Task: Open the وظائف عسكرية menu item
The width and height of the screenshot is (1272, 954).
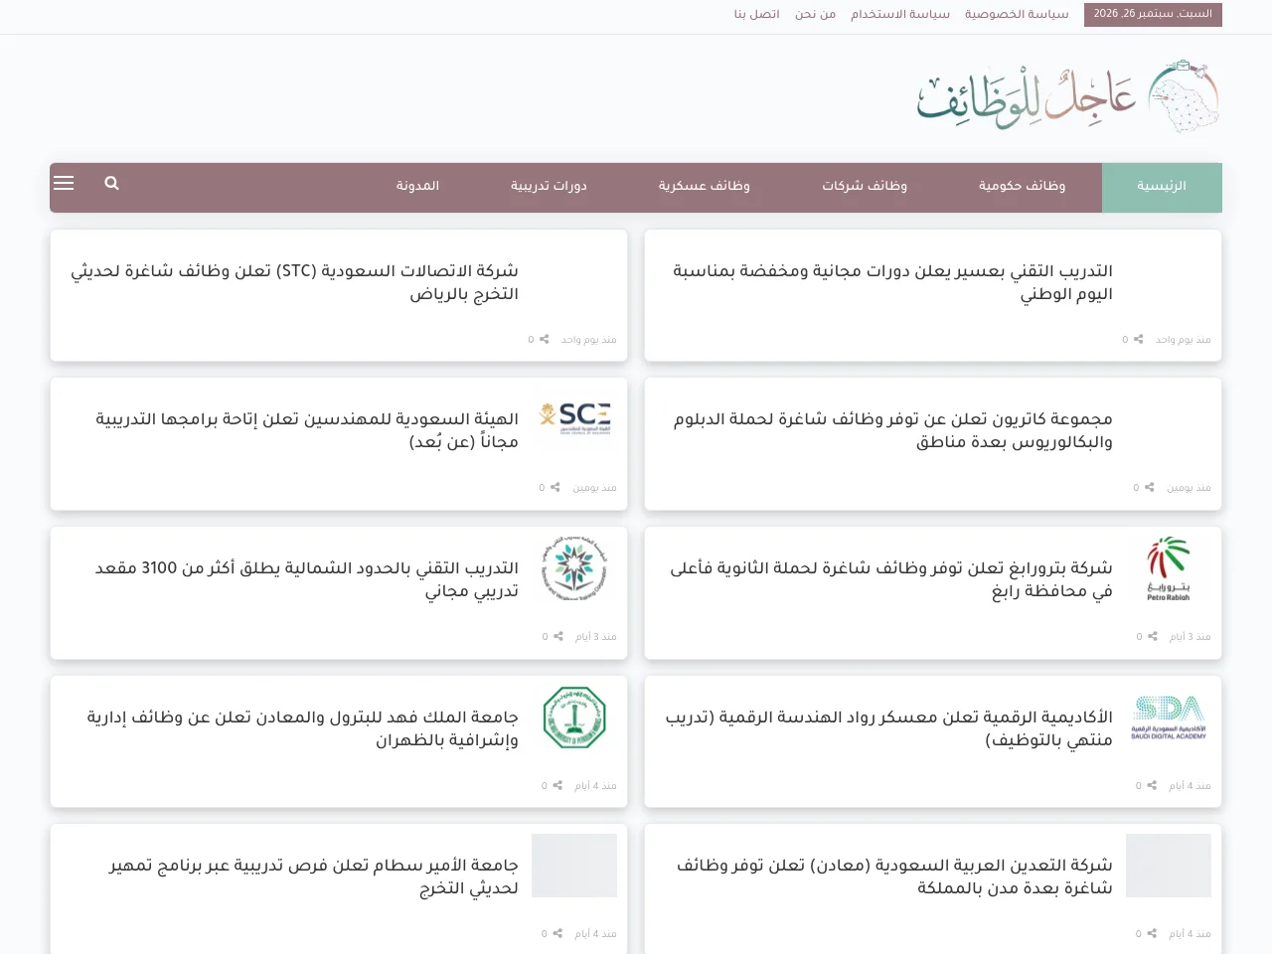Action: 704,186
